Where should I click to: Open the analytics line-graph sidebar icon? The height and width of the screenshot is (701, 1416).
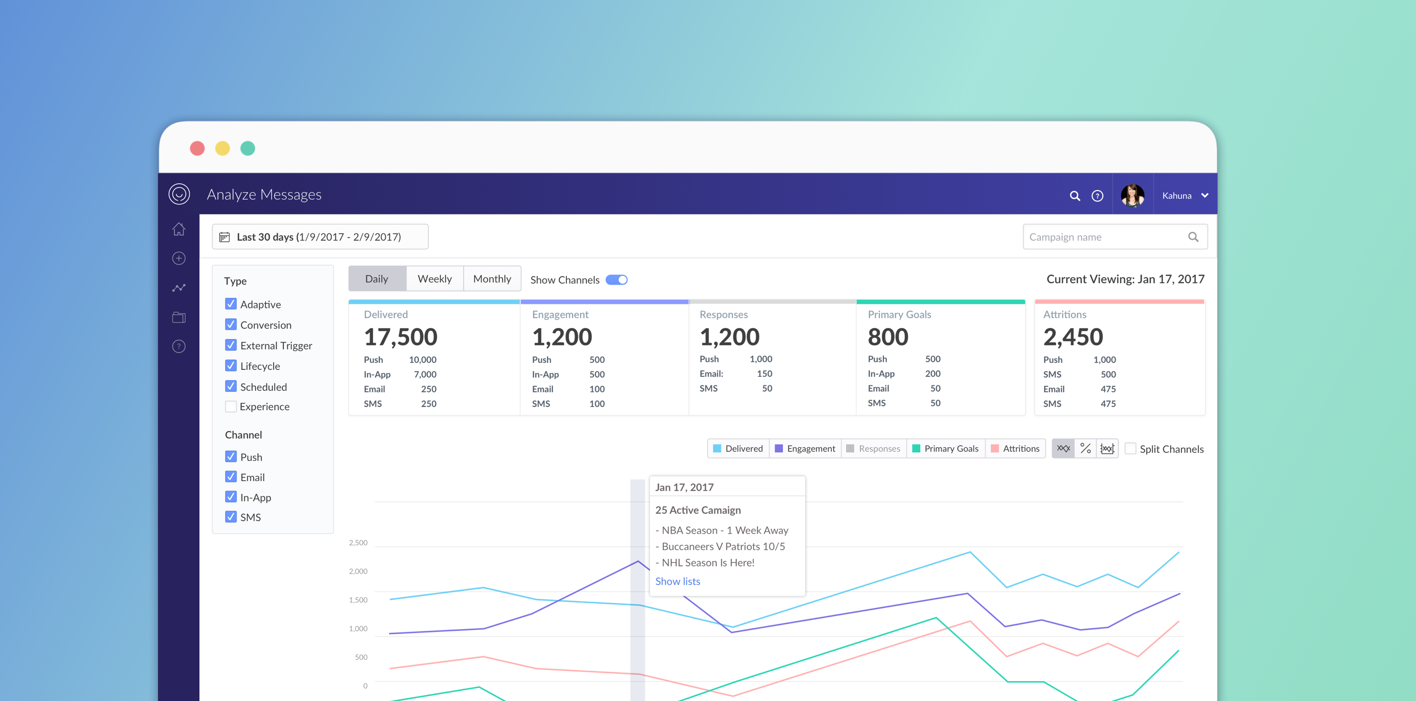[179, 288]
